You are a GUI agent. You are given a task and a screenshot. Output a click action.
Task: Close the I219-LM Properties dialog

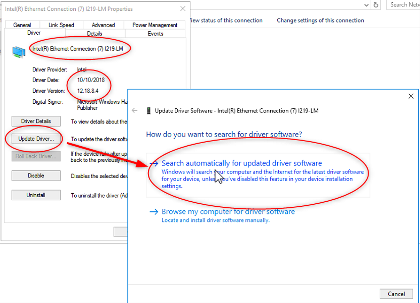coord(183,9)
